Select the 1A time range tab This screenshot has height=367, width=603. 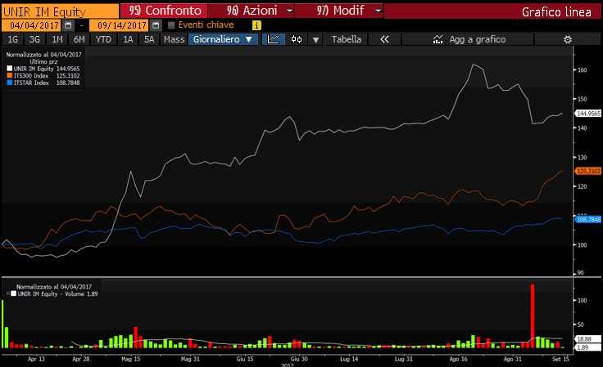pos(128,39)
